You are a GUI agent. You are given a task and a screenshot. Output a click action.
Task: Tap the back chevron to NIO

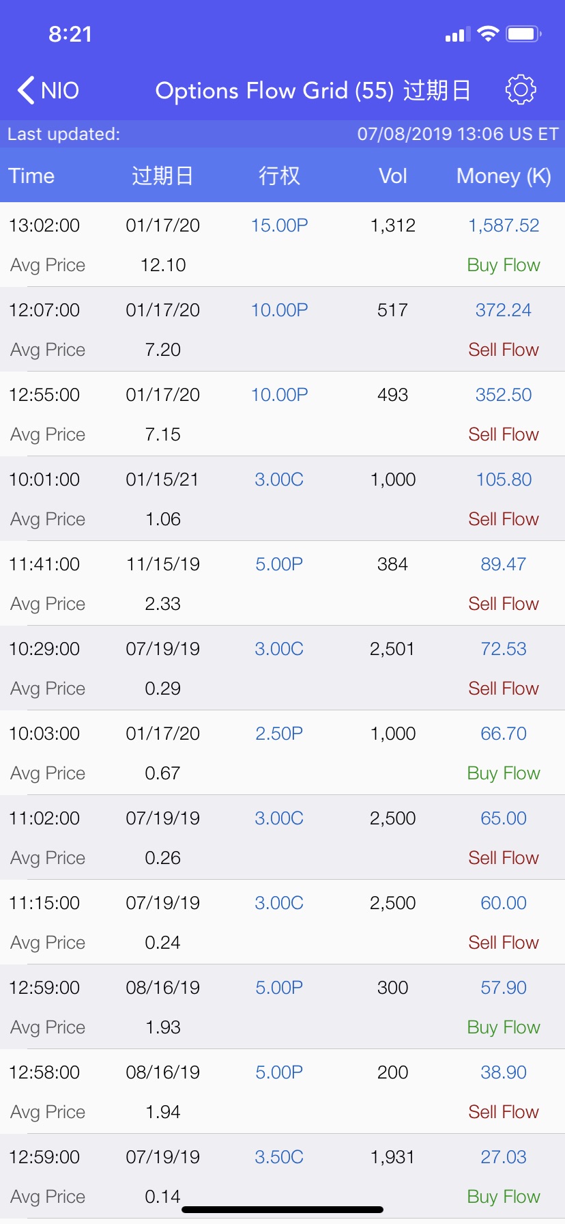coord(27,90)
